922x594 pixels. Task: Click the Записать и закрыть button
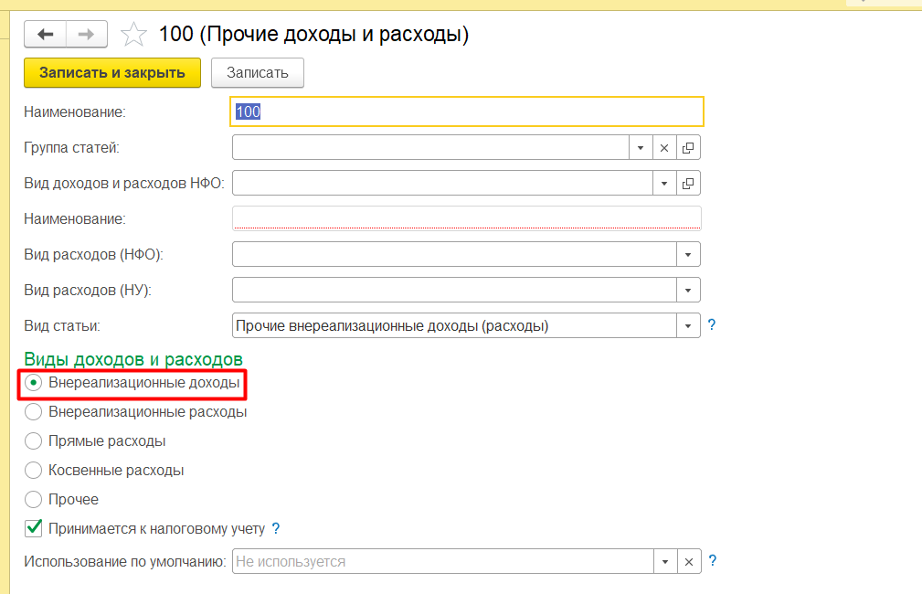click(111, 73)
